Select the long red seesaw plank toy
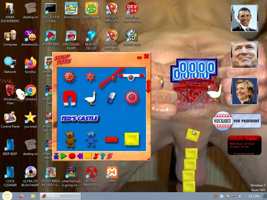 pyautogui.click(x=111, y=78)
